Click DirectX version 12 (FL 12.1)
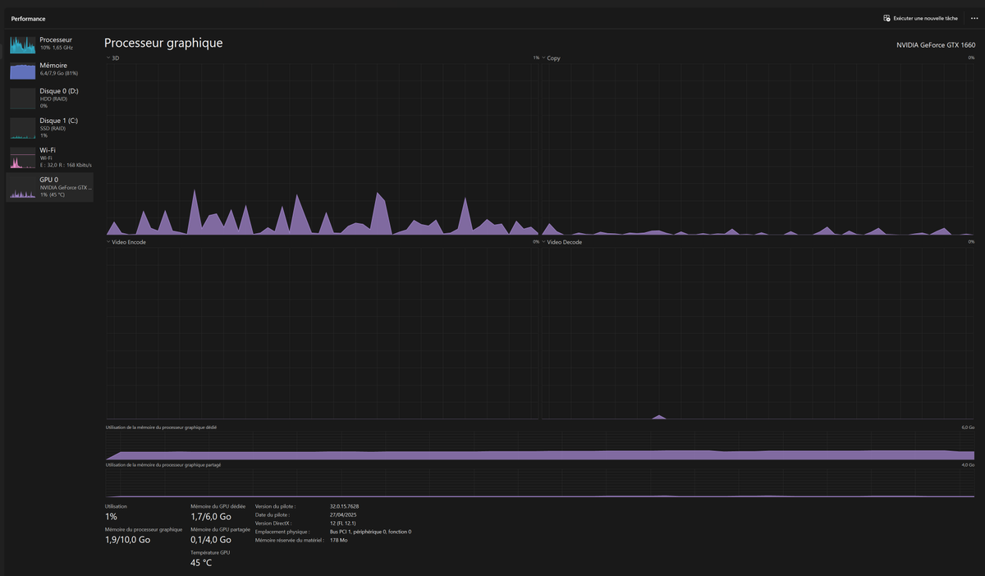This screenshot has width=985, height=576. [x=344, y=523]
